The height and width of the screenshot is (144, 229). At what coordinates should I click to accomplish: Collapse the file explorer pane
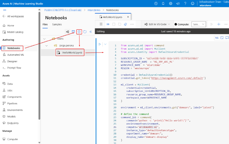pos(91,32)
